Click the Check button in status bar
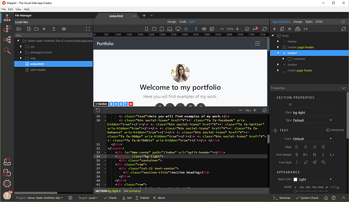 click(110, 198)
